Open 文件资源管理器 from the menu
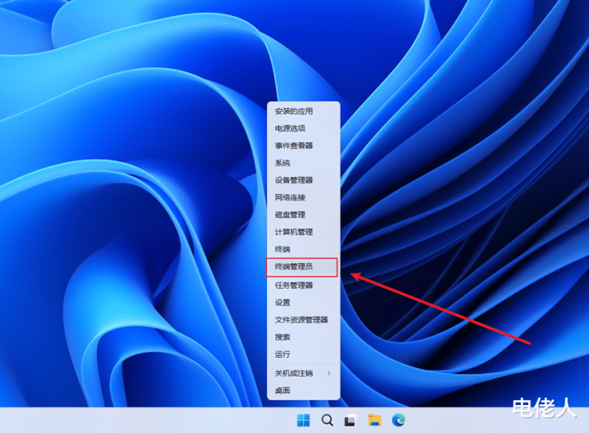 (304, 320)
